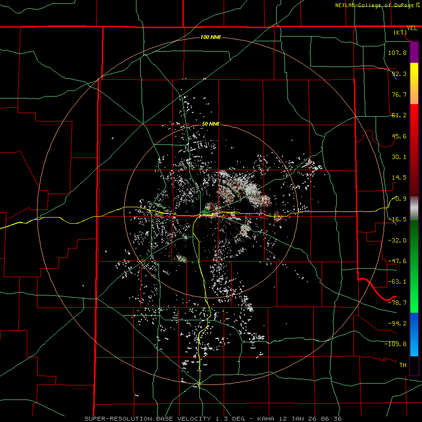Select the 61.2 legend value

[x=399, y=115]
